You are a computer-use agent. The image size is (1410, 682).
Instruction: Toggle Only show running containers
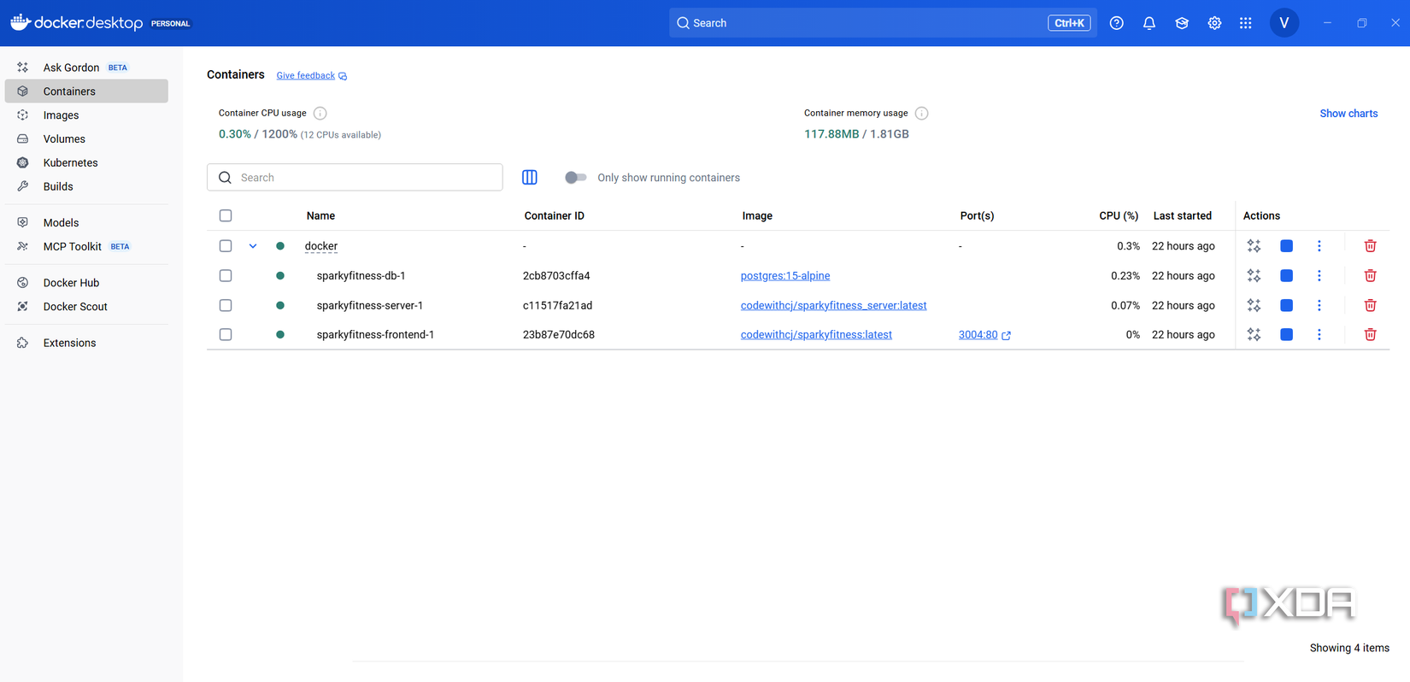point(576,178)
